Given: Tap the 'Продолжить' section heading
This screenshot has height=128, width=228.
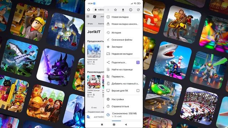Looking at the screenshot, I should 95,41.
